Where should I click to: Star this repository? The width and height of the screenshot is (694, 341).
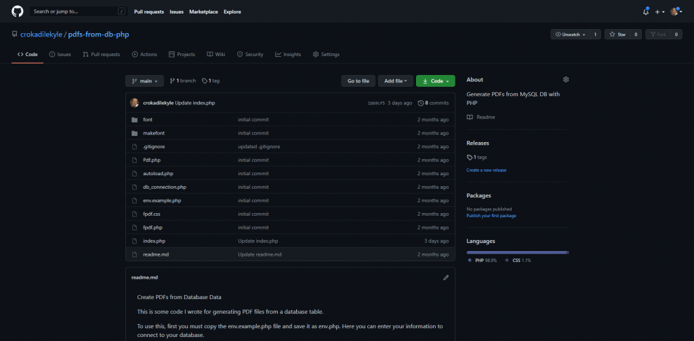coord(617,34)
